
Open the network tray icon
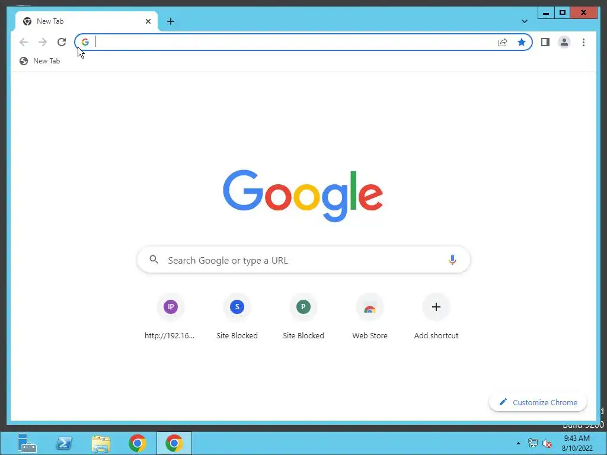tap(533, 443)
